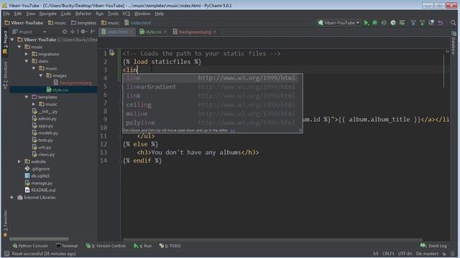Close the background.png tab
Image resolution: width=460 pixels, height=258 pixels.
click(x=215, y=32)
